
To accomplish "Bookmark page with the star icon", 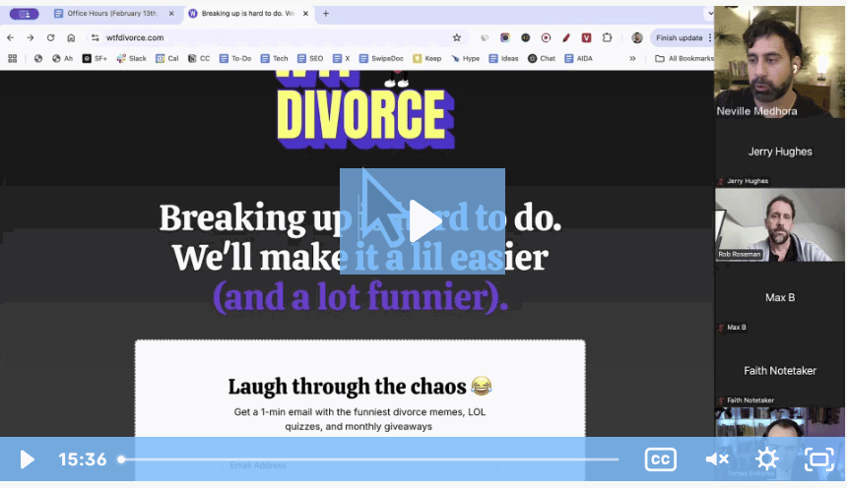I will tap(456, 37).
